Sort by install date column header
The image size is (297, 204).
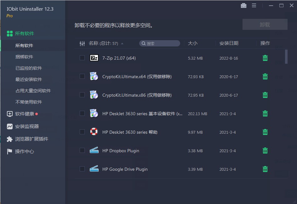point(229,43)
